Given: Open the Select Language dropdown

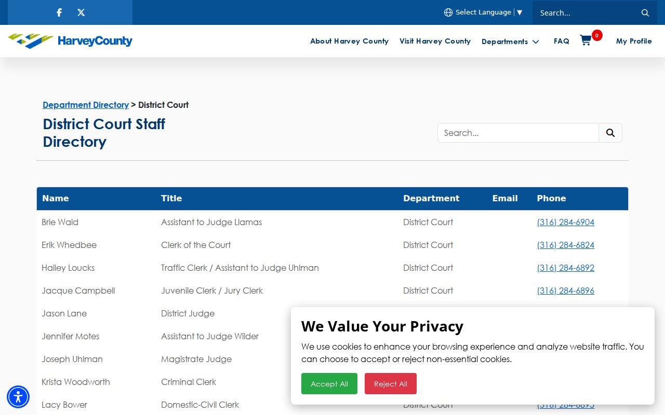Looking at the screenshot, I should point(489,12).
